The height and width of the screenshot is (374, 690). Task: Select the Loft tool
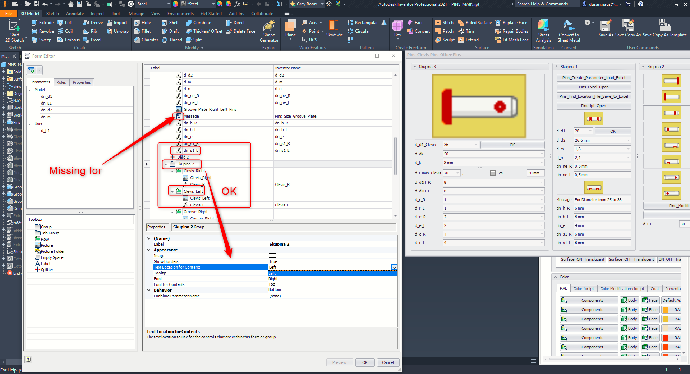pyautogui.click(x=66, y=22)
